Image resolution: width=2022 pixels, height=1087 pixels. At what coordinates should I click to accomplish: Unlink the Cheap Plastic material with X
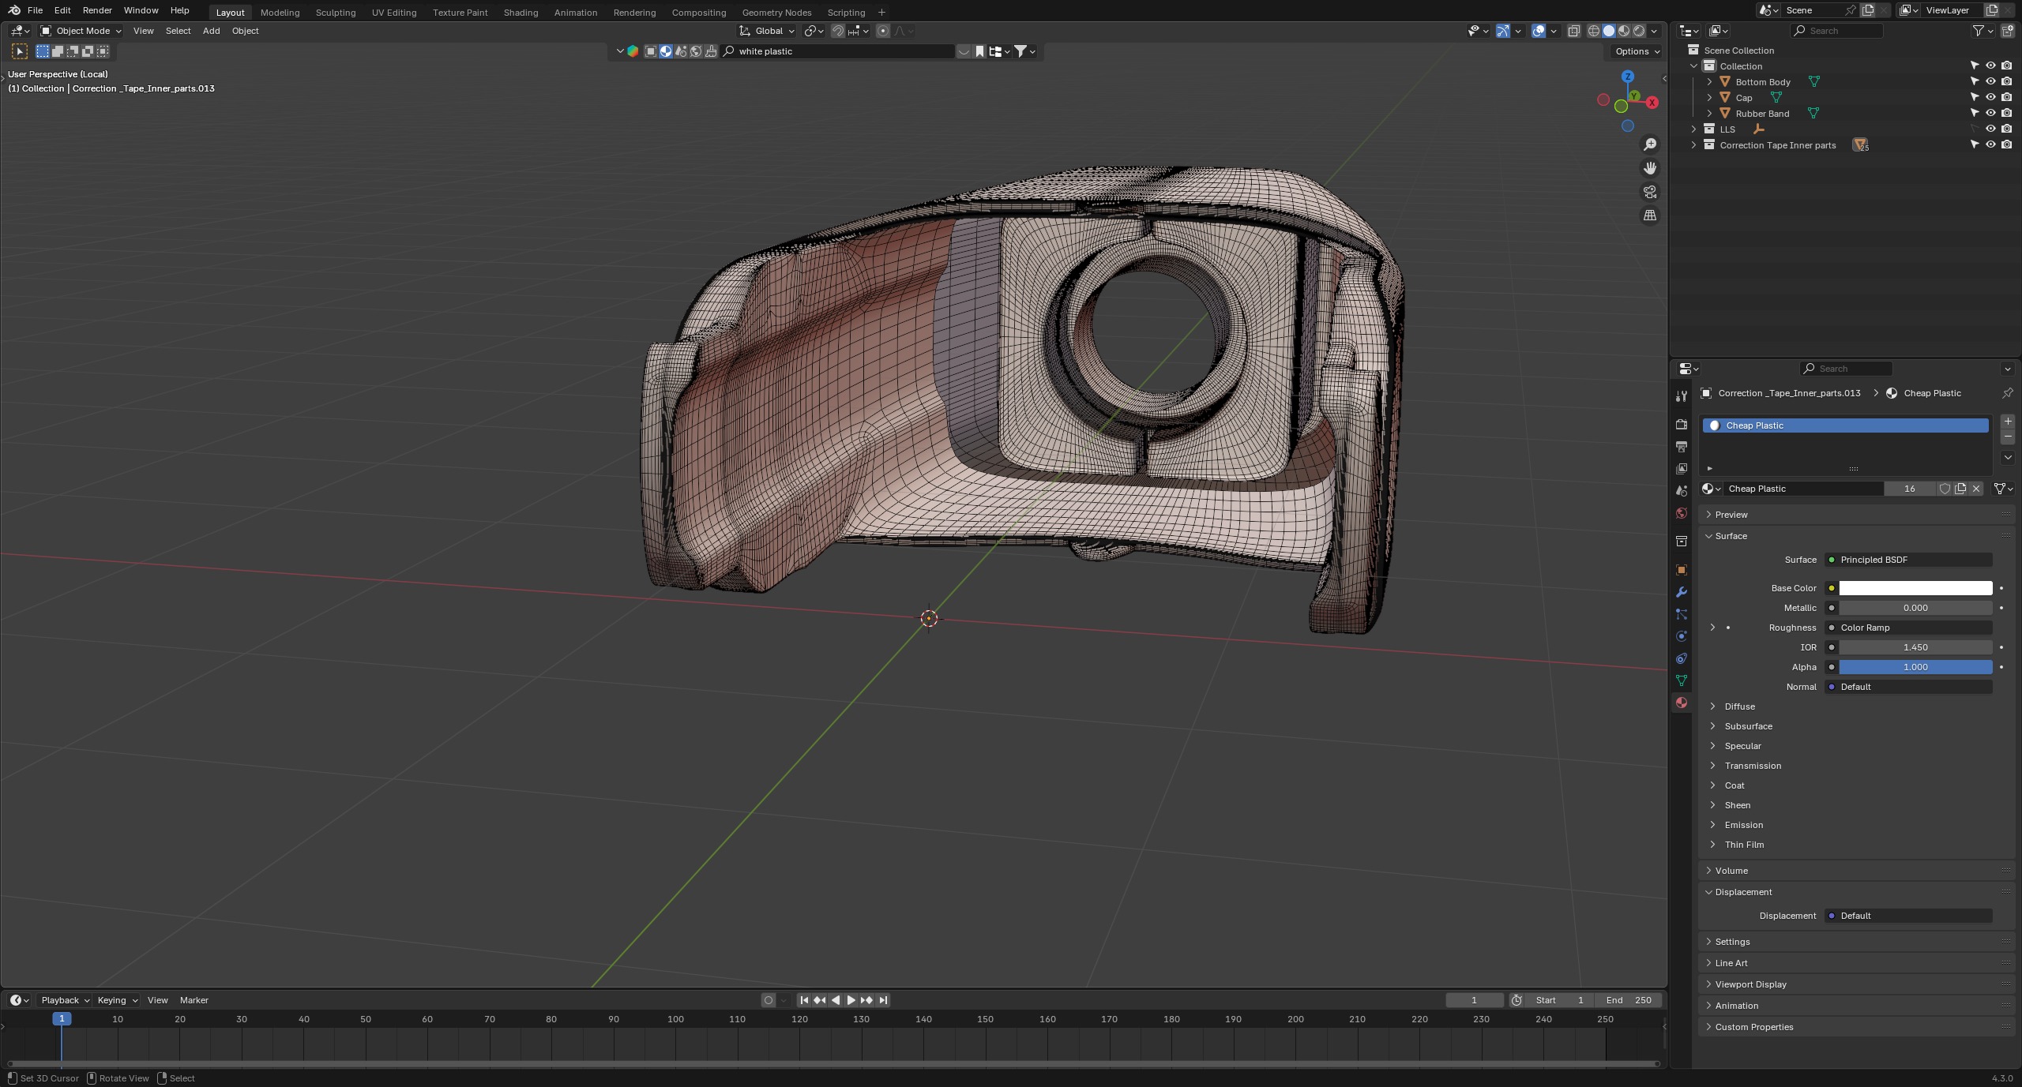click(1976, 489)
